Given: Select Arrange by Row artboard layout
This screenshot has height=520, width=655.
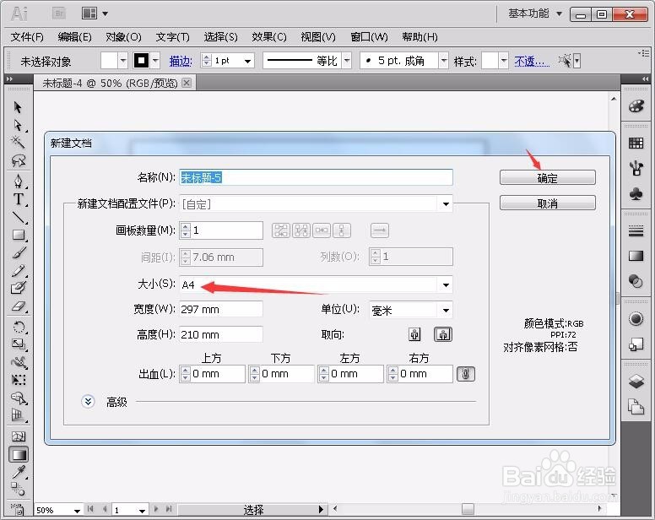Looking at the screenshot, I should (322, 230).
